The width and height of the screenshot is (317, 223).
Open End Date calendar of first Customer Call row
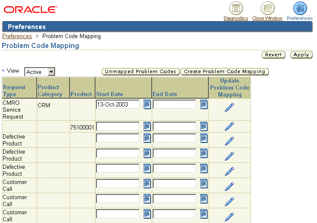204,184
